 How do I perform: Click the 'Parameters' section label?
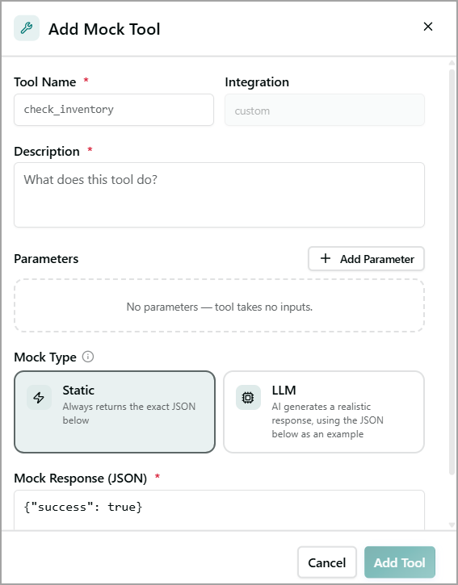pyautogui.click(x=46, y=258)
